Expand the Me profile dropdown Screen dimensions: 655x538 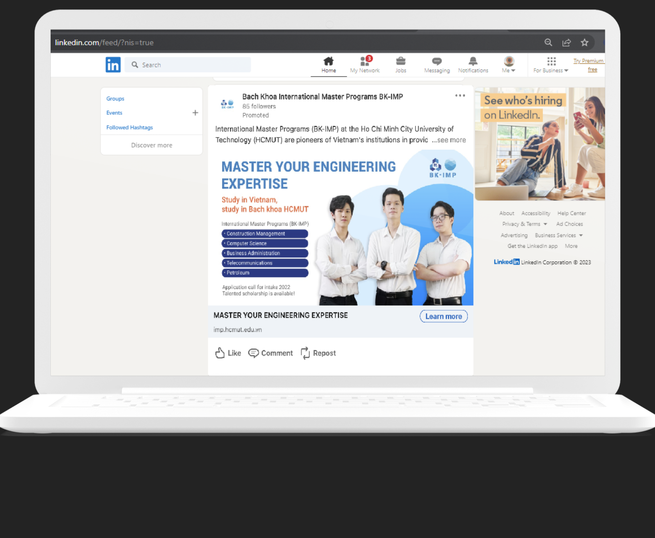(x=509, y=65)
